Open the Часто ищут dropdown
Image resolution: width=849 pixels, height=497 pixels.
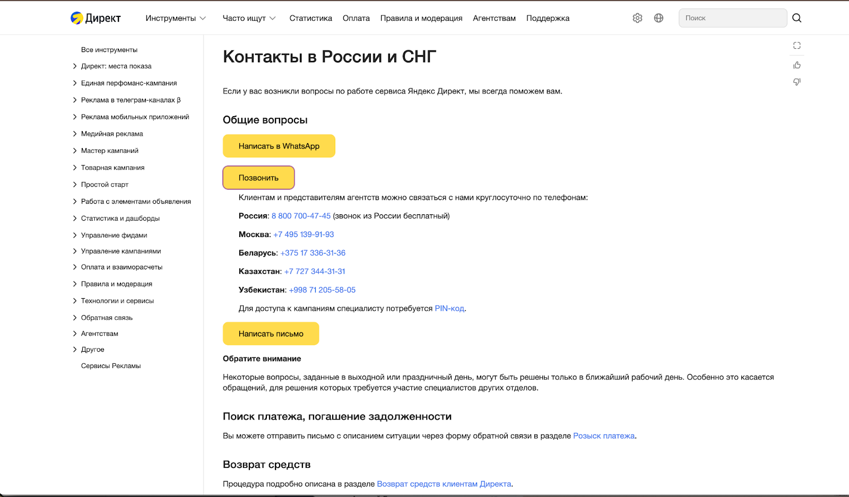249,18
